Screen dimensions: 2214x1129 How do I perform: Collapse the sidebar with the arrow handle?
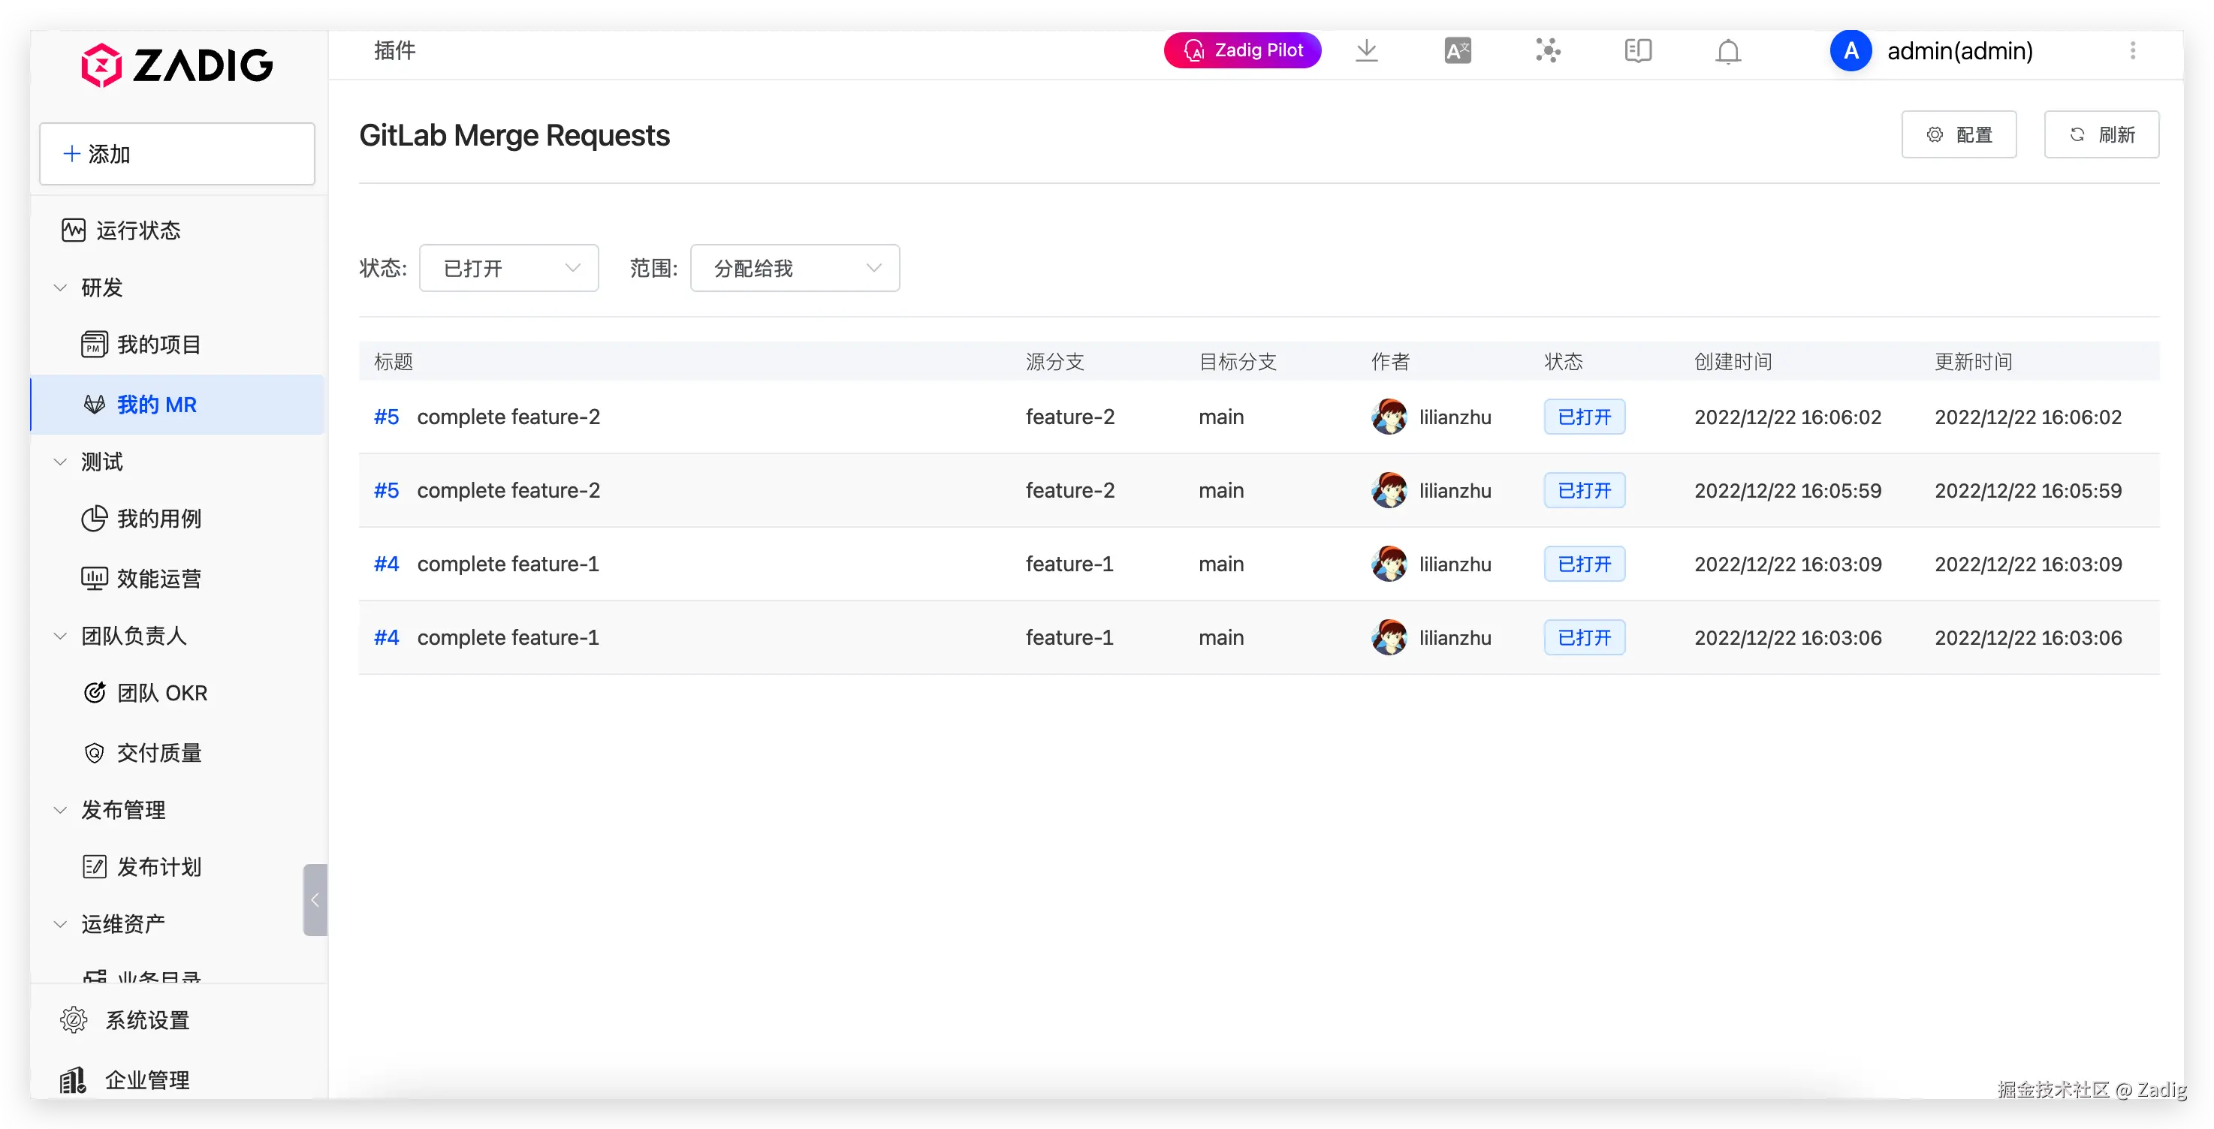(x=315, y=899)
